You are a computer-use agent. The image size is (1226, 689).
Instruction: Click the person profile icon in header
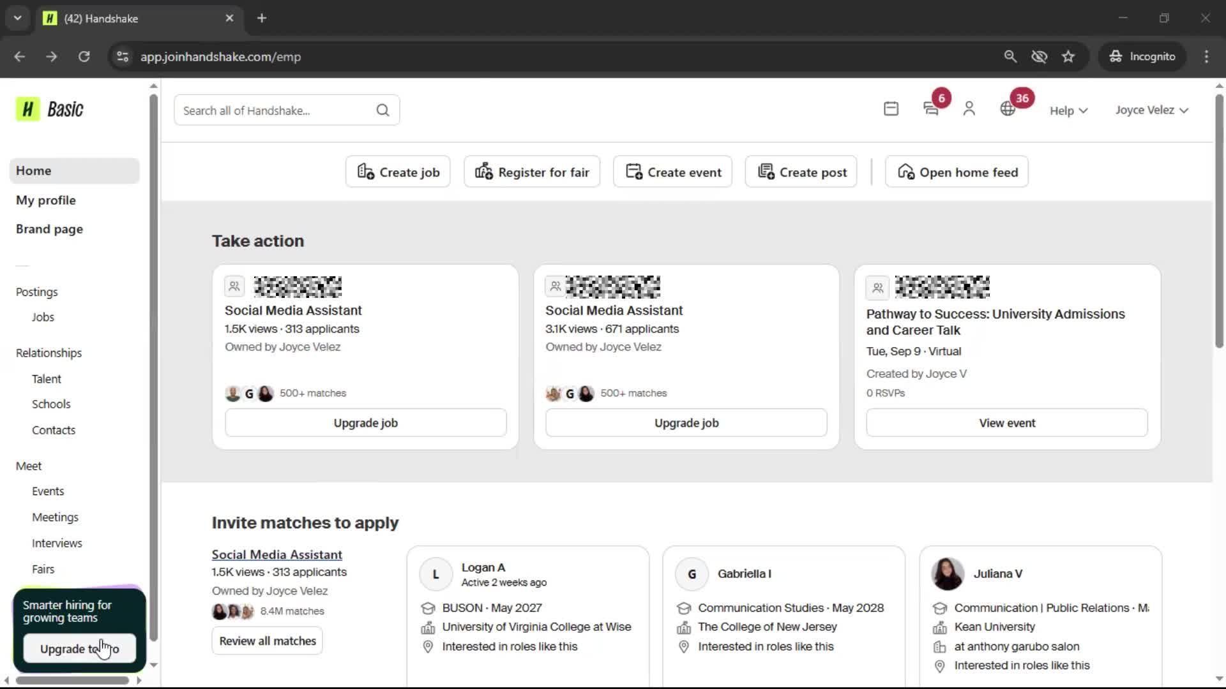(x=969, y=109)
